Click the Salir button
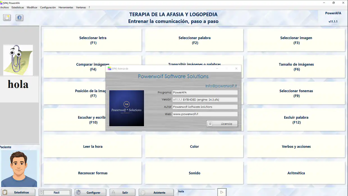348x196 pixels. pyautogui.click(x=122, y=193)
